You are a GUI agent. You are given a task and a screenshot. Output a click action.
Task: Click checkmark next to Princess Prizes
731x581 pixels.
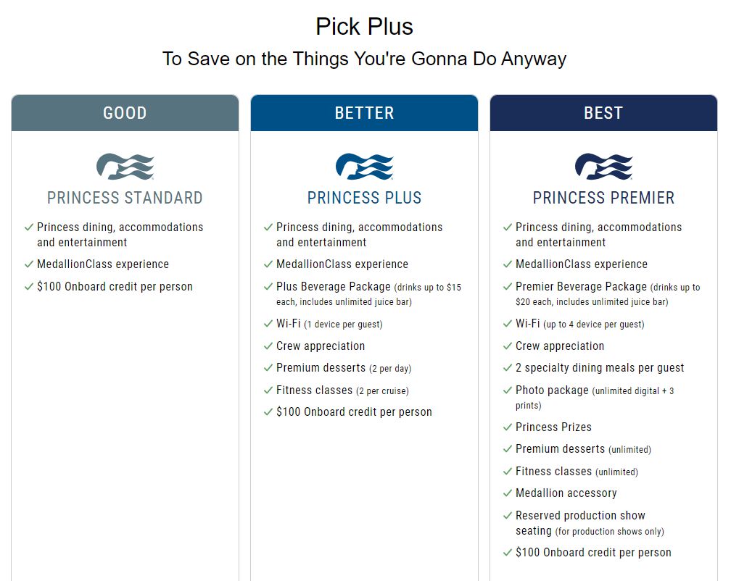pyautogui.click(x=508, y=427)
